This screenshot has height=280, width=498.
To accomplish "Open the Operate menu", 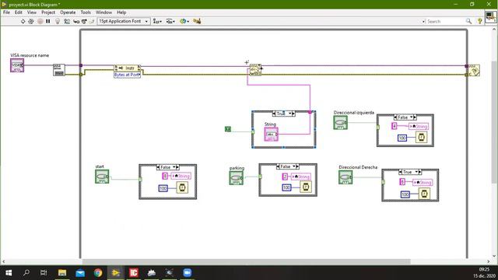I will [x=68, y=12].
